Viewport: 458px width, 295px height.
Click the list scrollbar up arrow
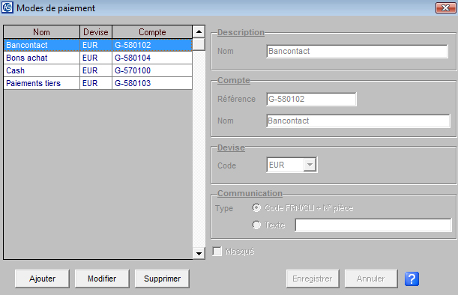point(199,31)
